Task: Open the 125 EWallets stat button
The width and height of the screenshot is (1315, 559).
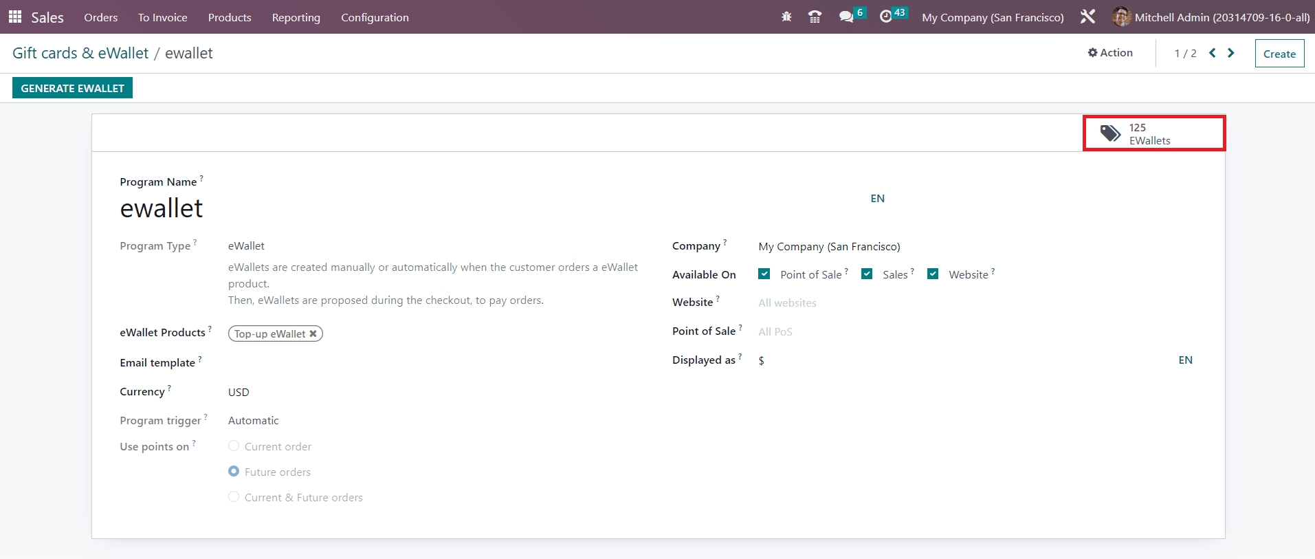Action: point(1153,133)
